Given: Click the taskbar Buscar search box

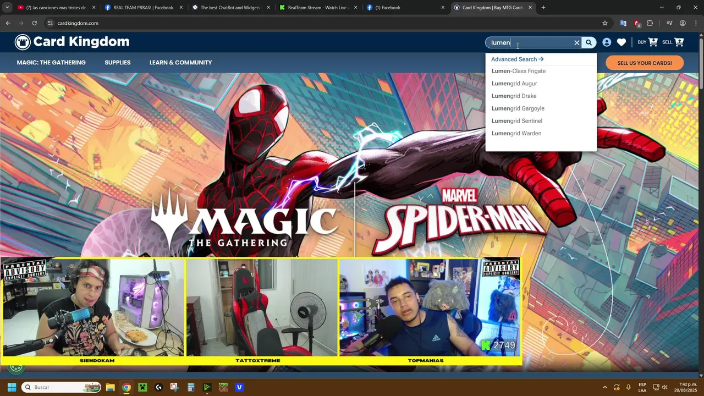Looking at the screenshot, I should (x=62, y=387).
